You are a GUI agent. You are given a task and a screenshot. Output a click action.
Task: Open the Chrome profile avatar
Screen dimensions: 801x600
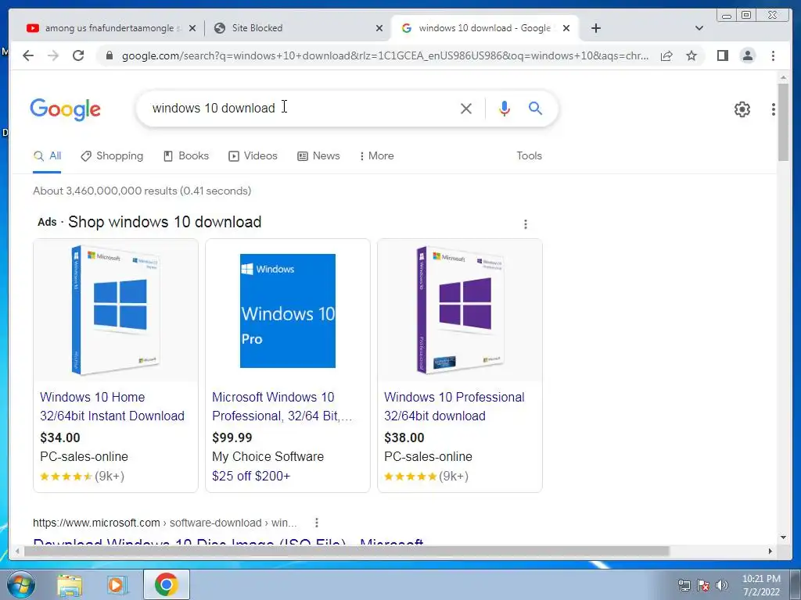pos(748,55)
